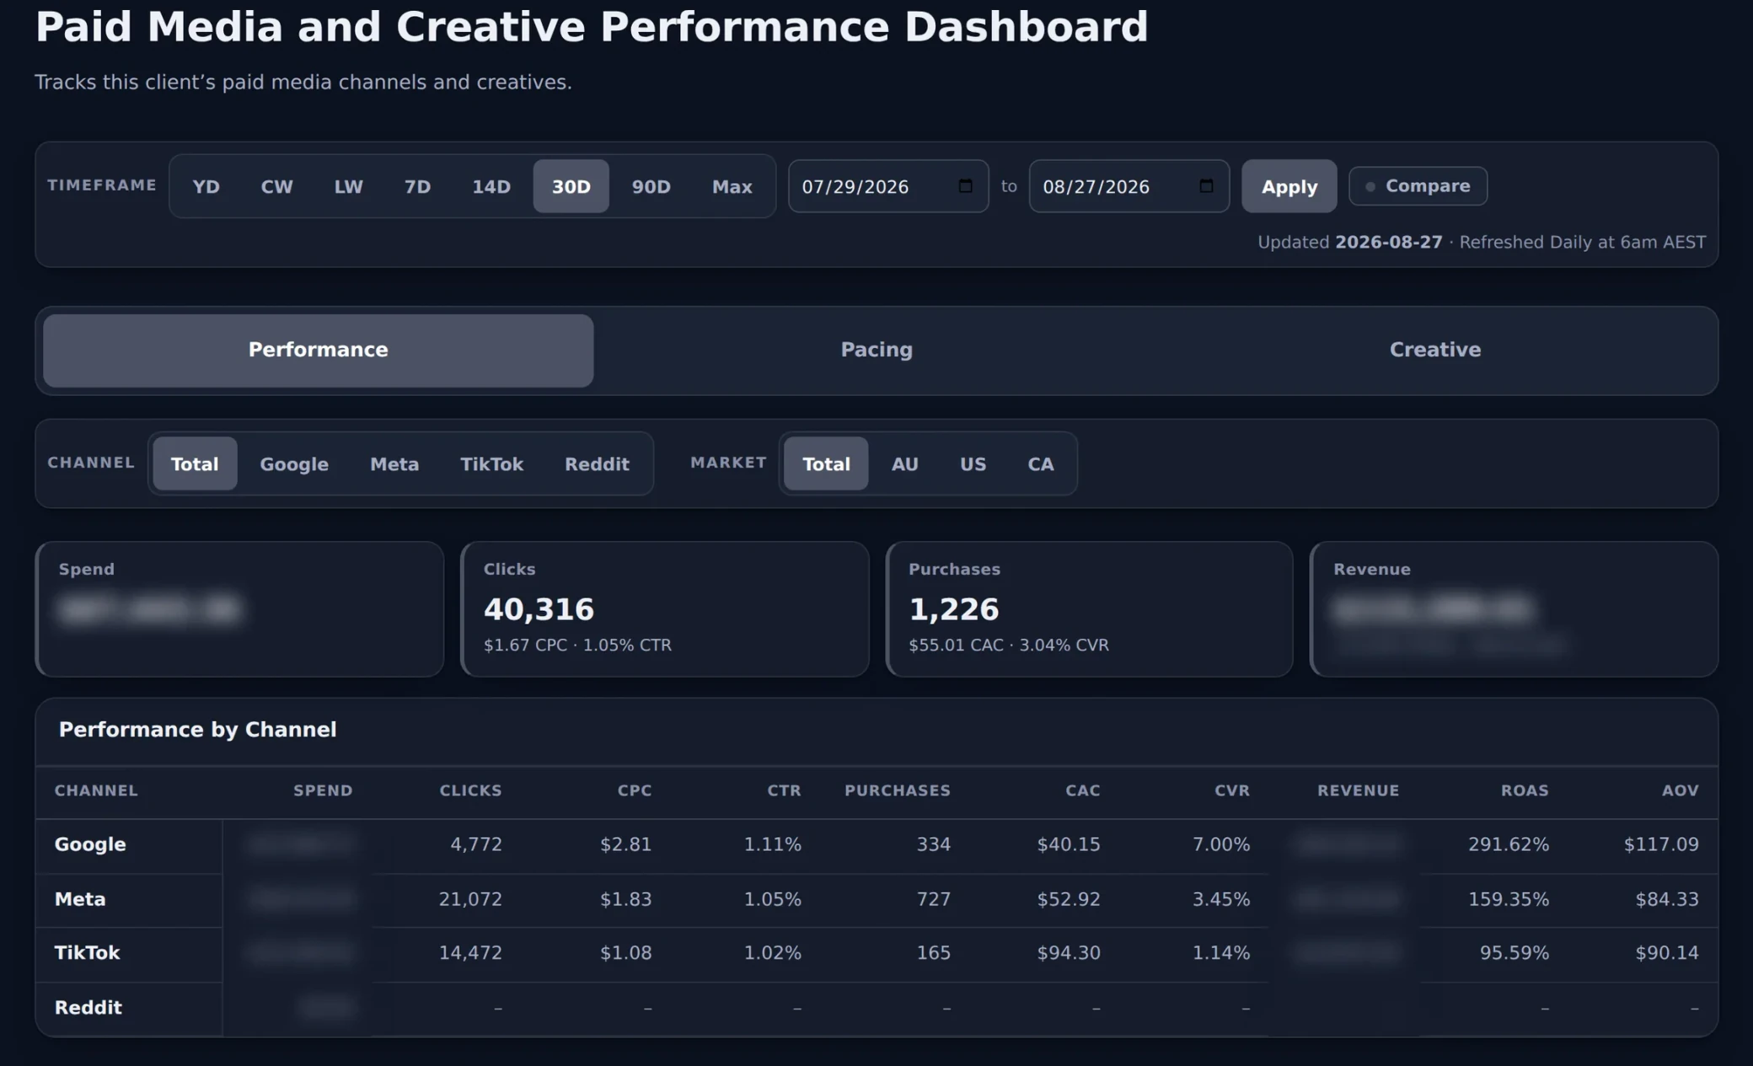Select the Meta row in channel table

[x=876, y=900]
